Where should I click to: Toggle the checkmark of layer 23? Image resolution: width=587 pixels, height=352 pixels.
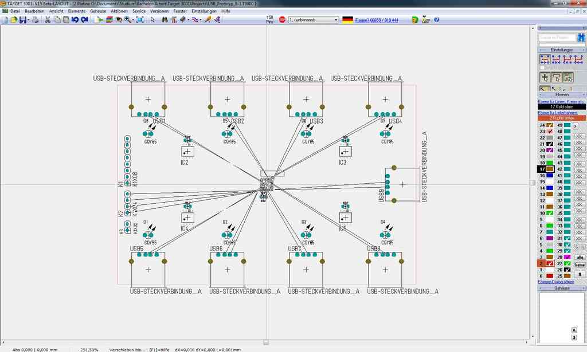[550, 132]
